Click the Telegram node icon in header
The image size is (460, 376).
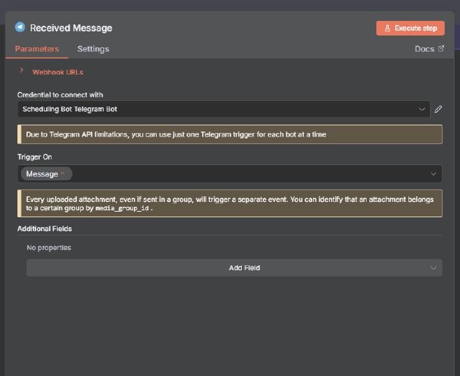click(x=20, y=28)
